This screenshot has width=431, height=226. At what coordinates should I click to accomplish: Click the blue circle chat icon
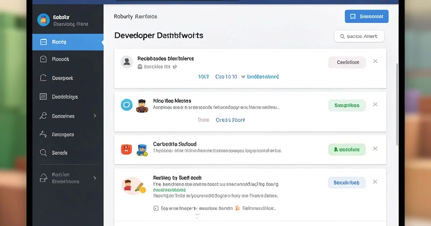(x=126, y=105)
